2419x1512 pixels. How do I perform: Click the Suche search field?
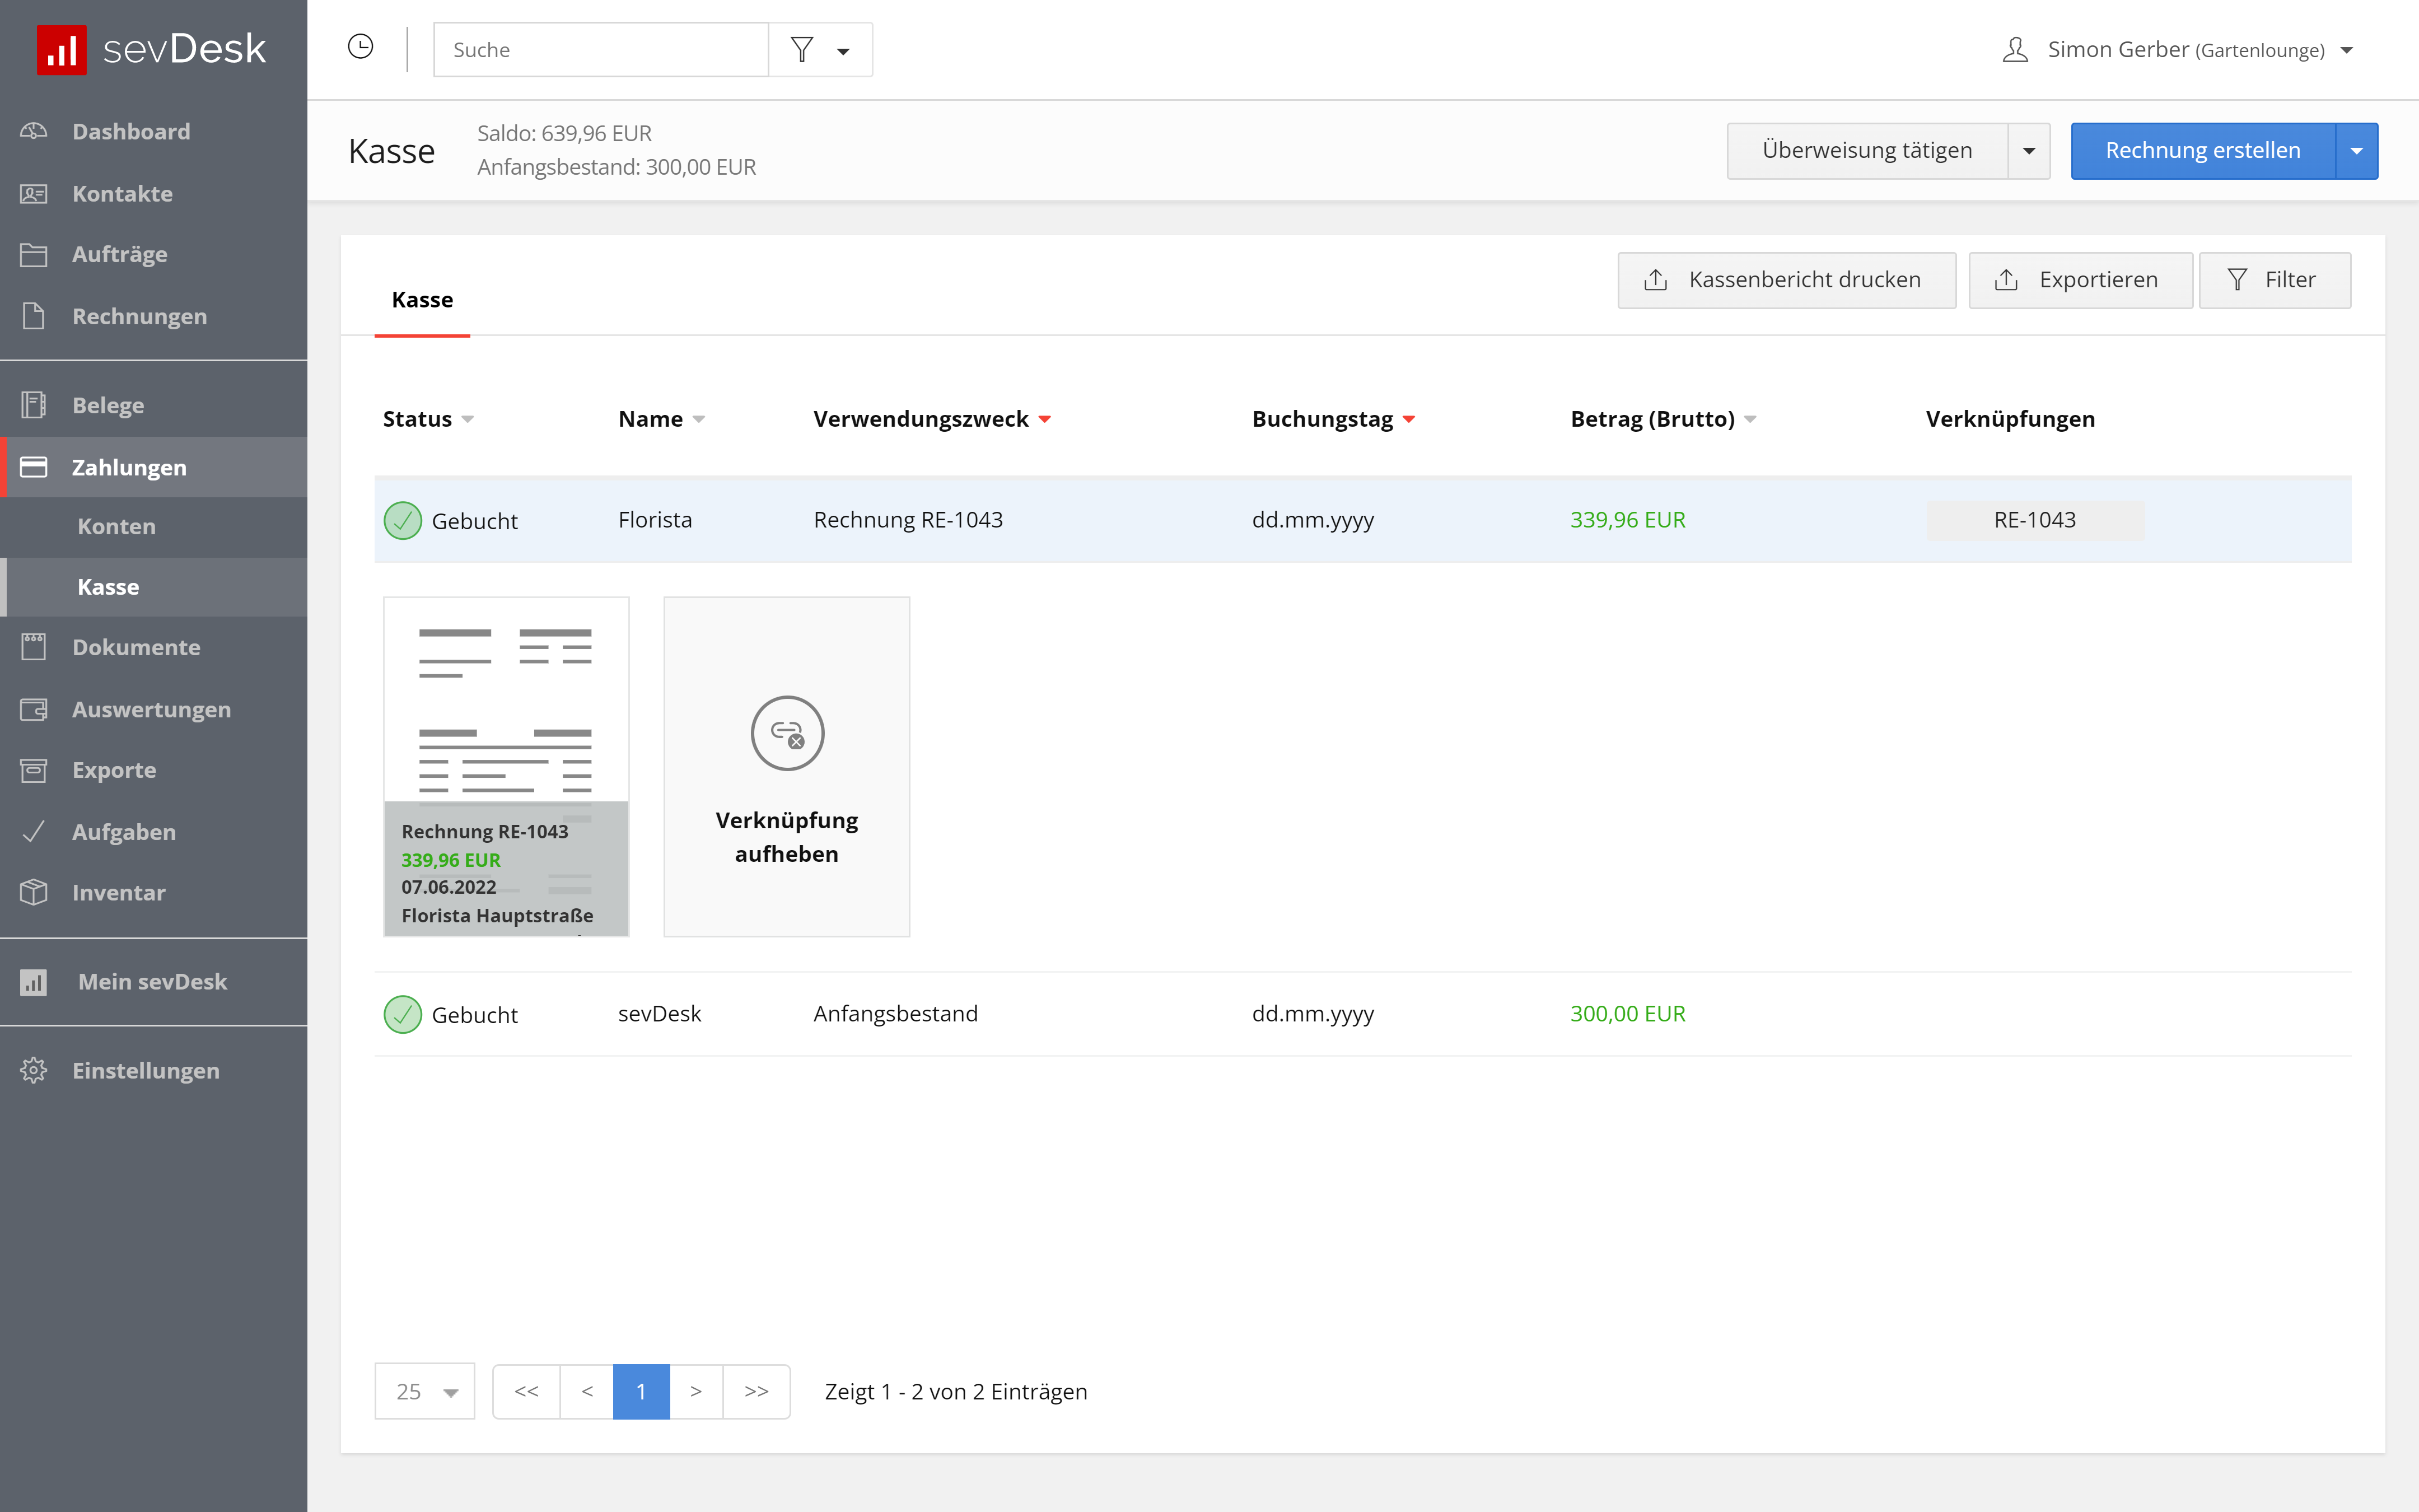(601, 50)
